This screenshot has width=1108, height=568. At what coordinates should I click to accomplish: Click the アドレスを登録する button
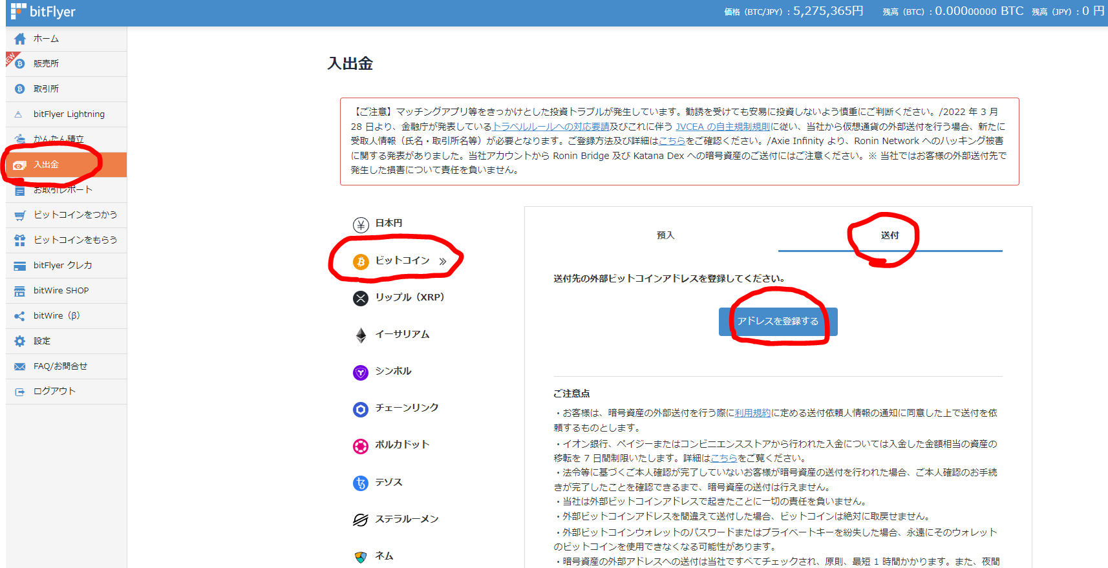coord(778,321)
